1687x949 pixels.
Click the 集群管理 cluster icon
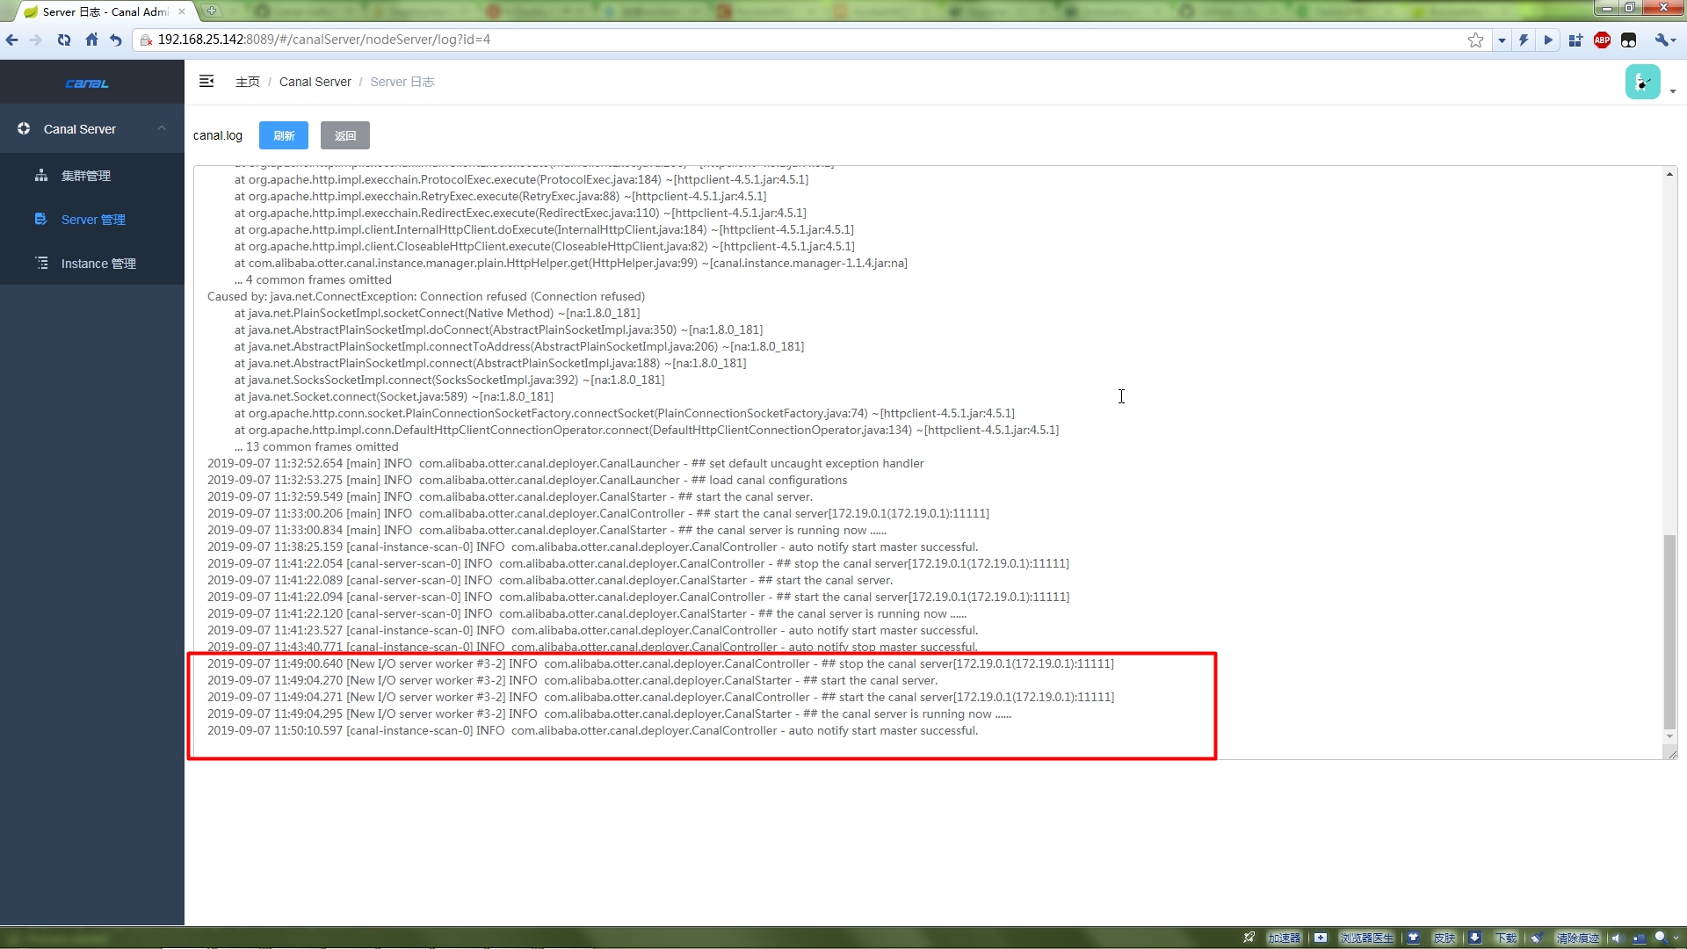41,175
